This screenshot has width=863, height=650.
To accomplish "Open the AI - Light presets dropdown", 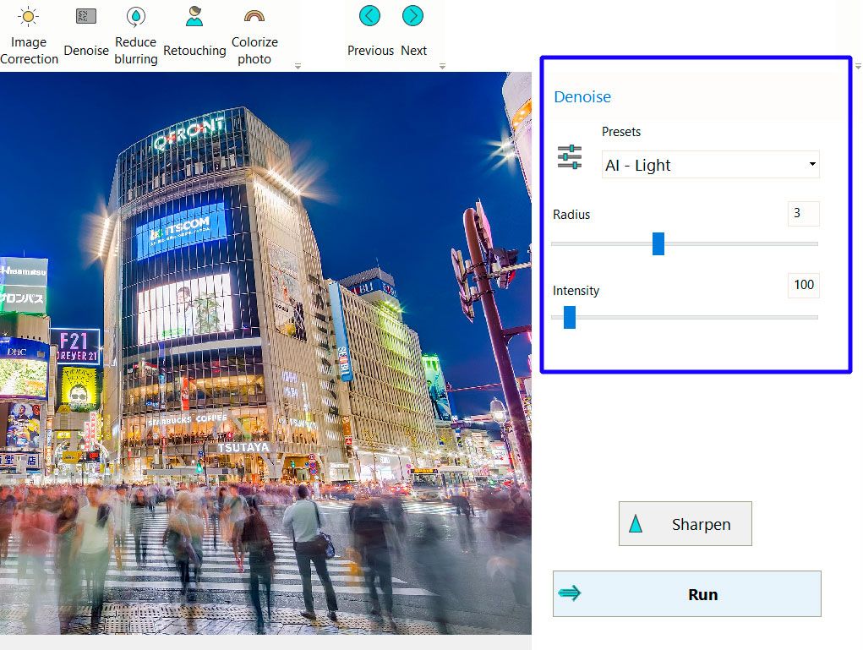I will coord(710,165).
